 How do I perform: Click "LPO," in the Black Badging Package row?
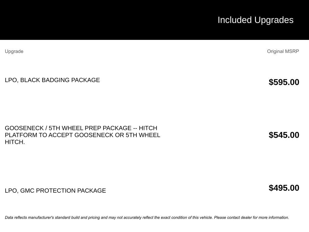pyautogui.click(x=12, y=80)
